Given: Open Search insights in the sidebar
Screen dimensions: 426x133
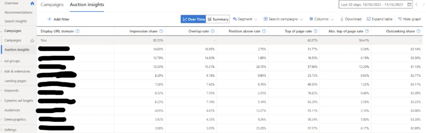Looking at the screenshot, I should pos(16,21).
